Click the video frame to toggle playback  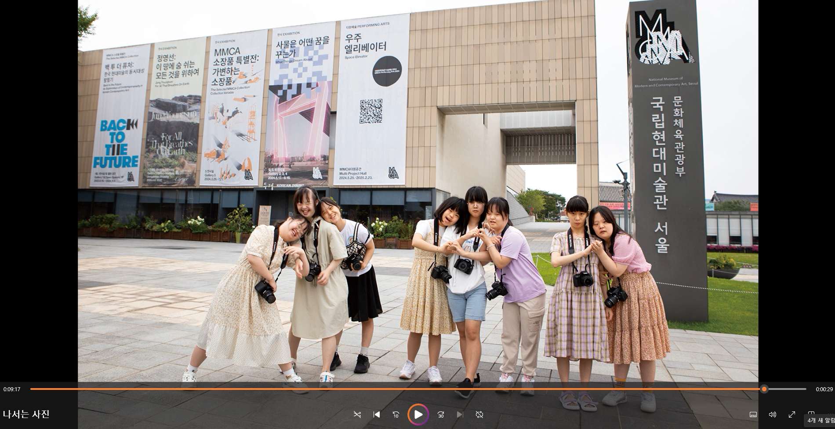pyautogui.click(x=418, y=191)
